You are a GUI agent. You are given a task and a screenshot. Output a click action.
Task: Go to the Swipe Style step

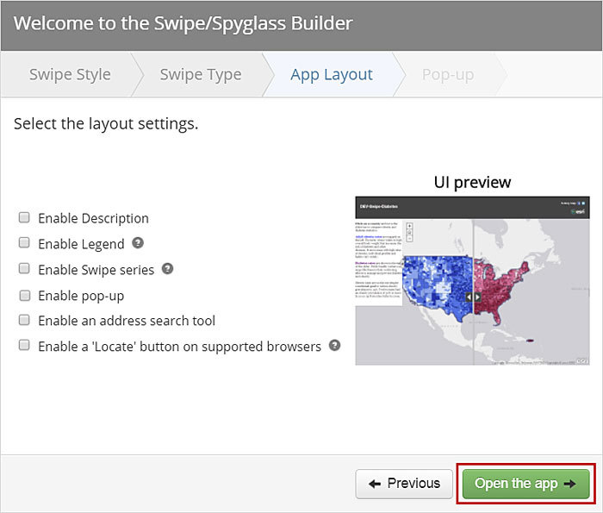pos(70,74)
